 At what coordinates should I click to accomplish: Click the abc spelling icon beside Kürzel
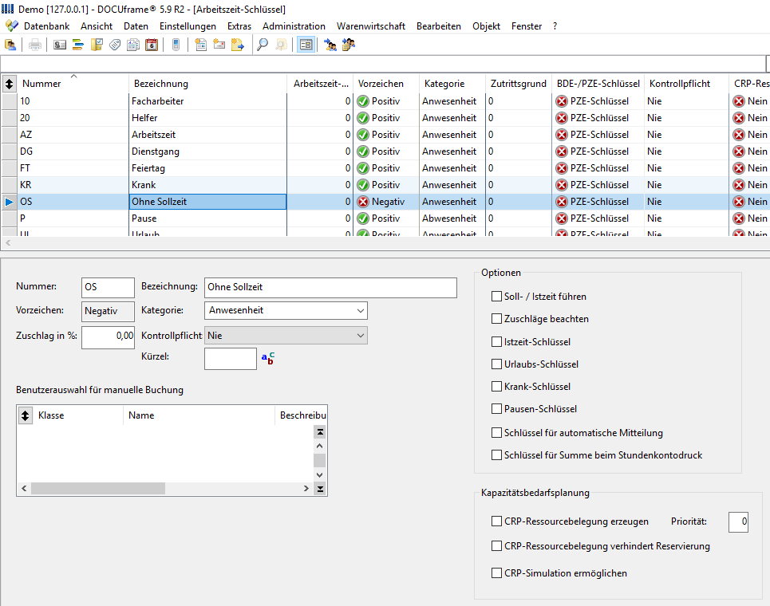point(268,359)
